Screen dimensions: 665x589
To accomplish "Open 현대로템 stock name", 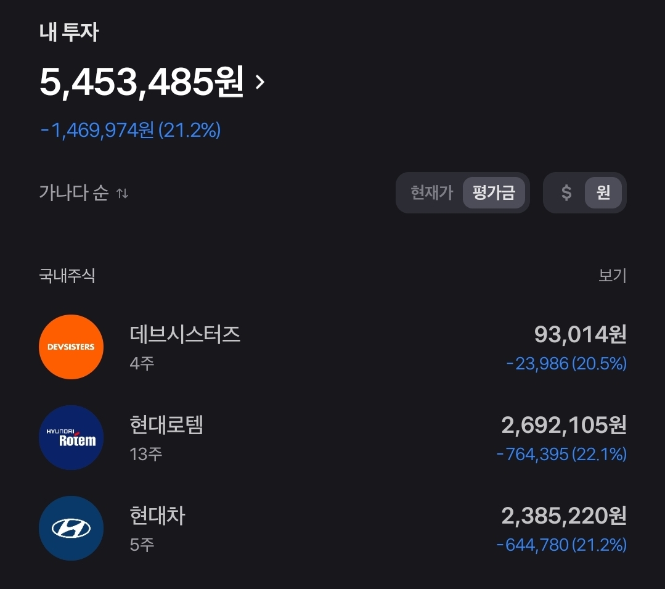I will click(166, 425).
